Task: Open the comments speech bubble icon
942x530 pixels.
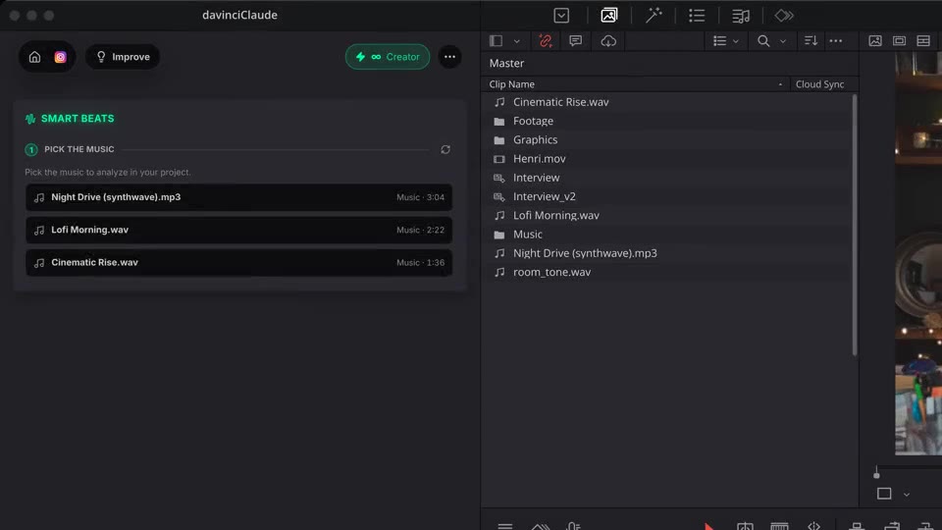Action: pyautogui.click(x=575, y=41)
